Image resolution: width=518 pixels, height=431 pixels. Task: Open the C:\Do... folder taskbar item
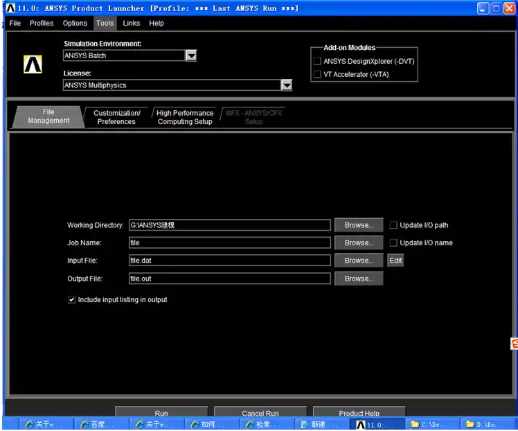click(432, 424)
